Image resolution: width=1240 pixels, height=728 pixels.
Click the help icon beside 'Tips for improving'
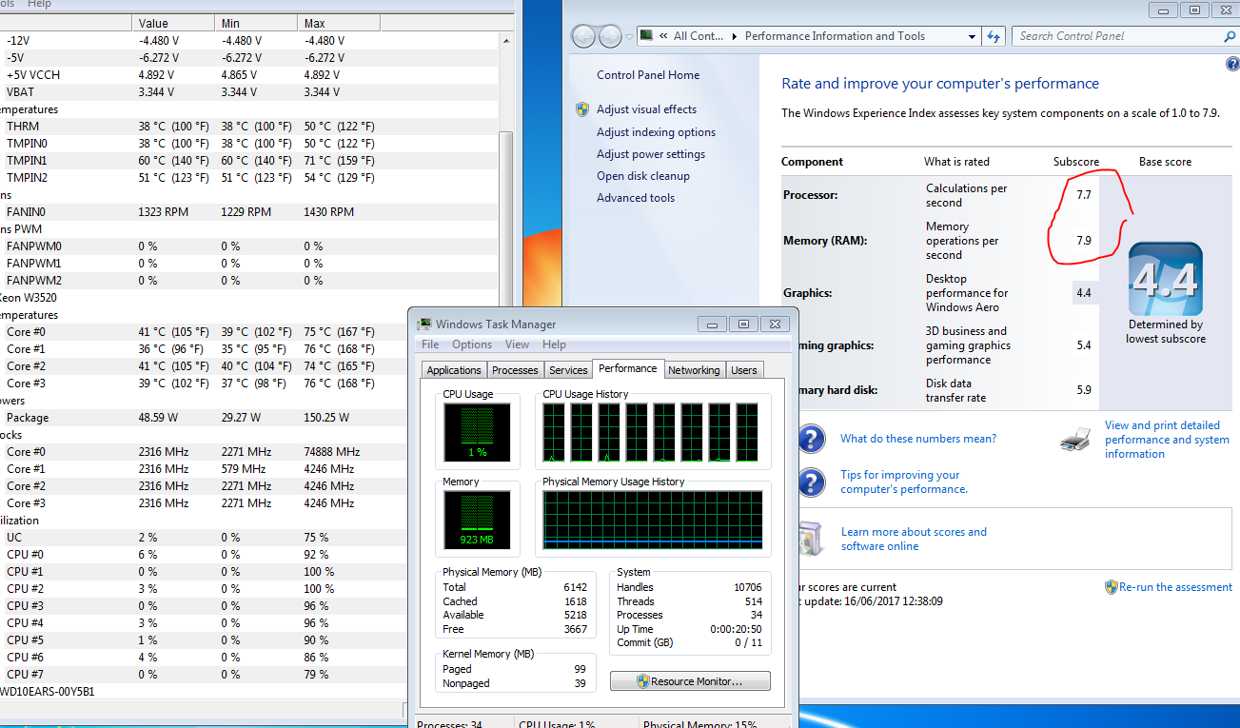pyautogui.click(x=810, y=482)
